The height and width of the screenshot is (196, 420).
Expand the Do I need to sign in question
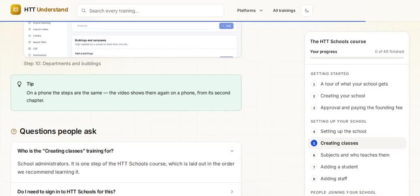pos(126,192)
